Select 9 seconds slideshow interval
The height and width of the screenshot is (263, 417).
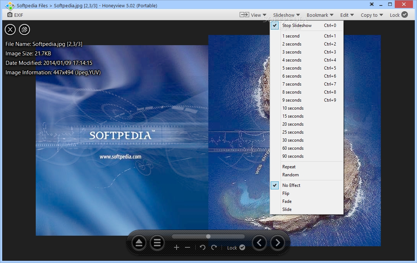click(x=306, y=100)
